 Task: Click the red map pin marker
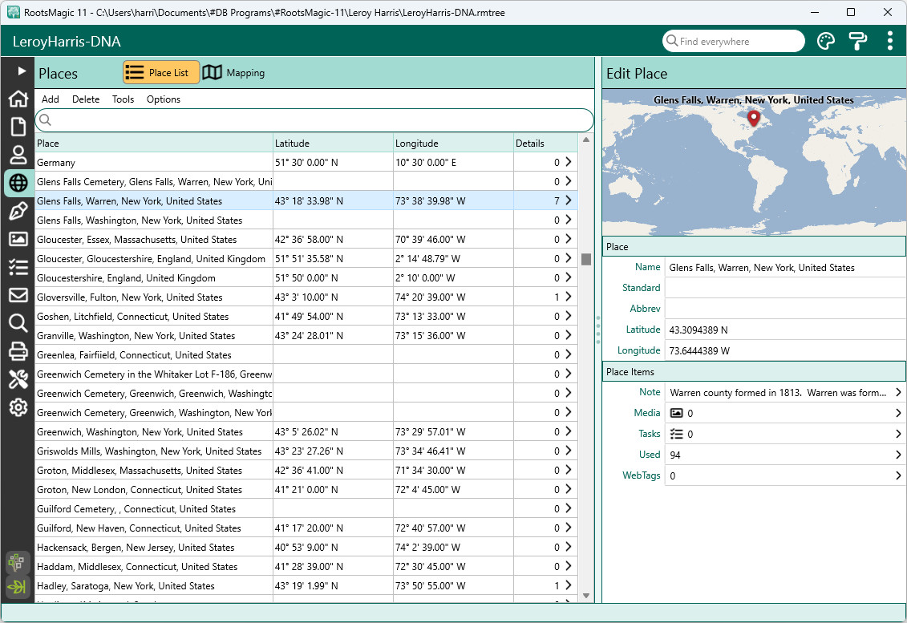pyautogui.click(x=753, y=118)
